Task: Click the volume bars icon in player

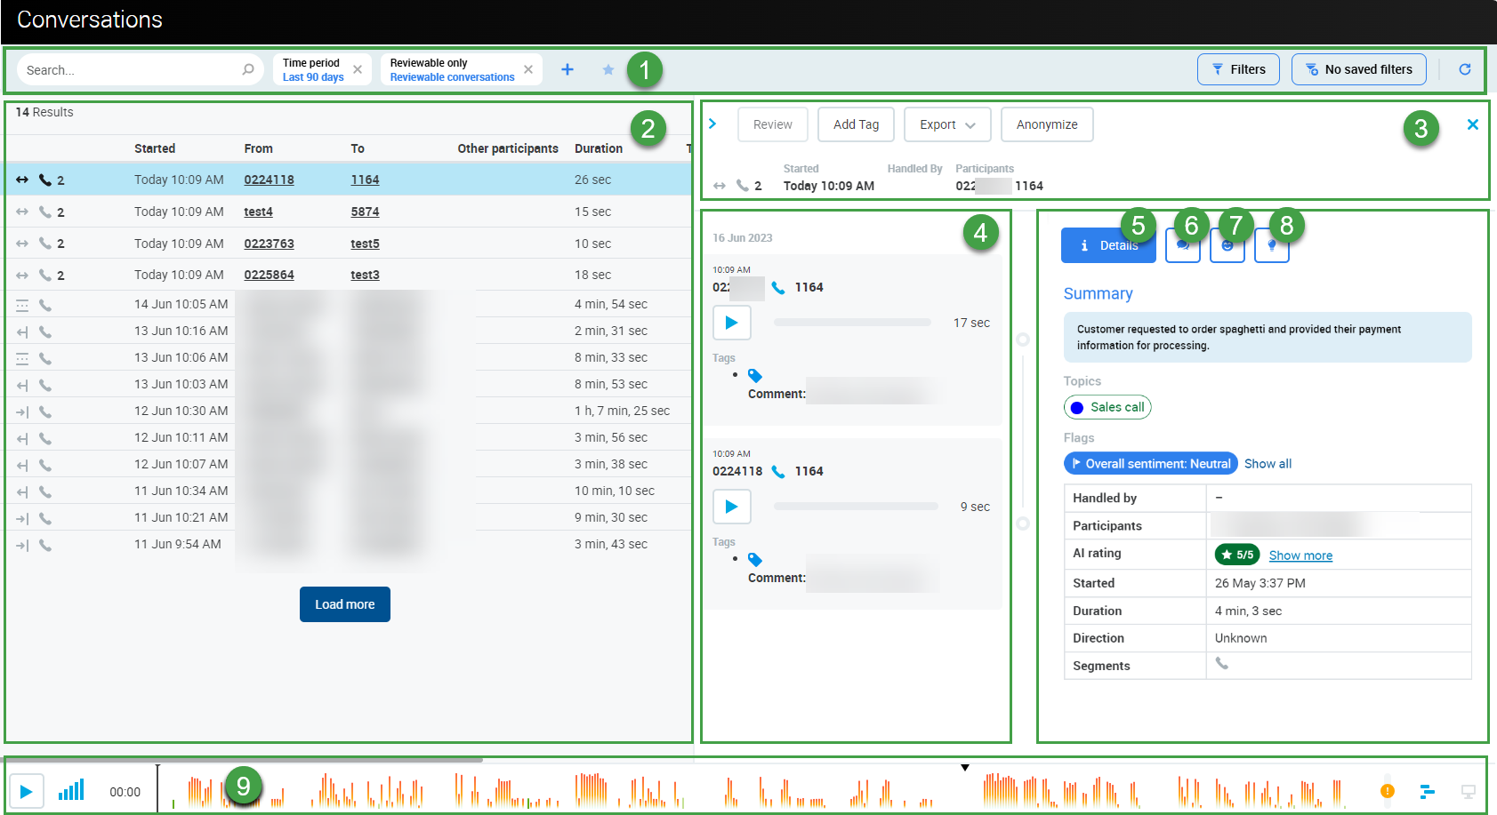Action: coord(71,790)
